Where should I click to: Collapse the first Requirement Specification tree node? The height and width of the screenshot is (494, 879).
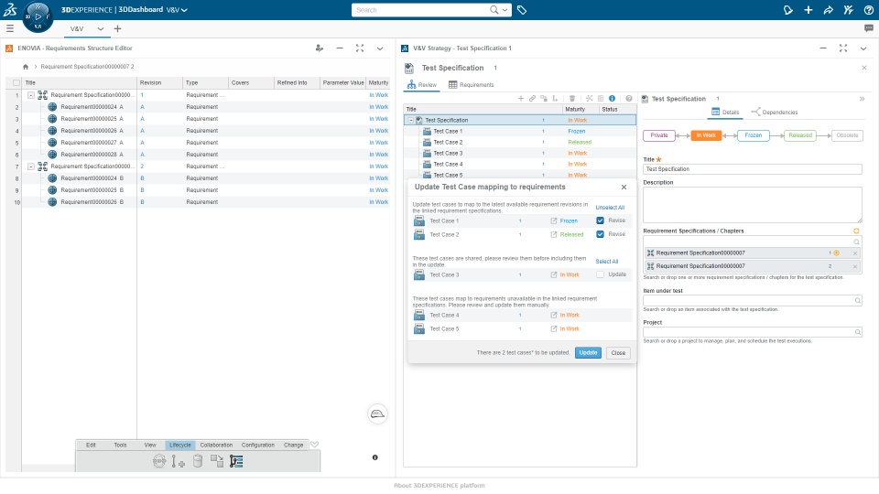click(31, 94)
